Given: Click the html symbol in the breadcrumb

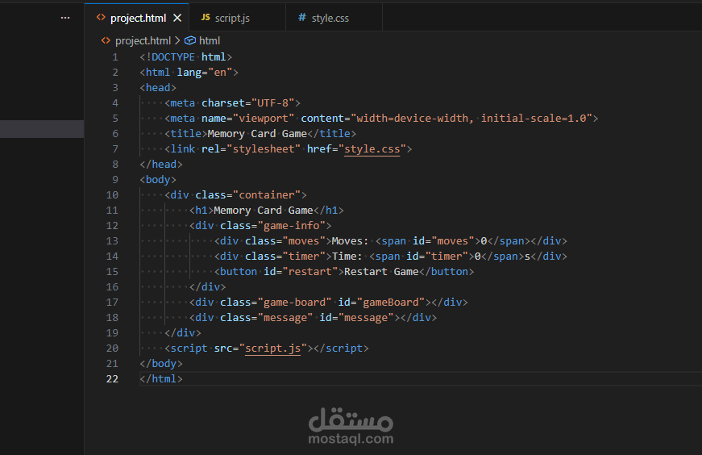Looking at the screenshot, I should coord(210,41).
